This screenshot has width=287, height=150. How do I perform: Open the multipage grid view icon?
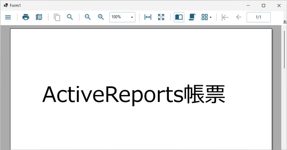[205, 17]
